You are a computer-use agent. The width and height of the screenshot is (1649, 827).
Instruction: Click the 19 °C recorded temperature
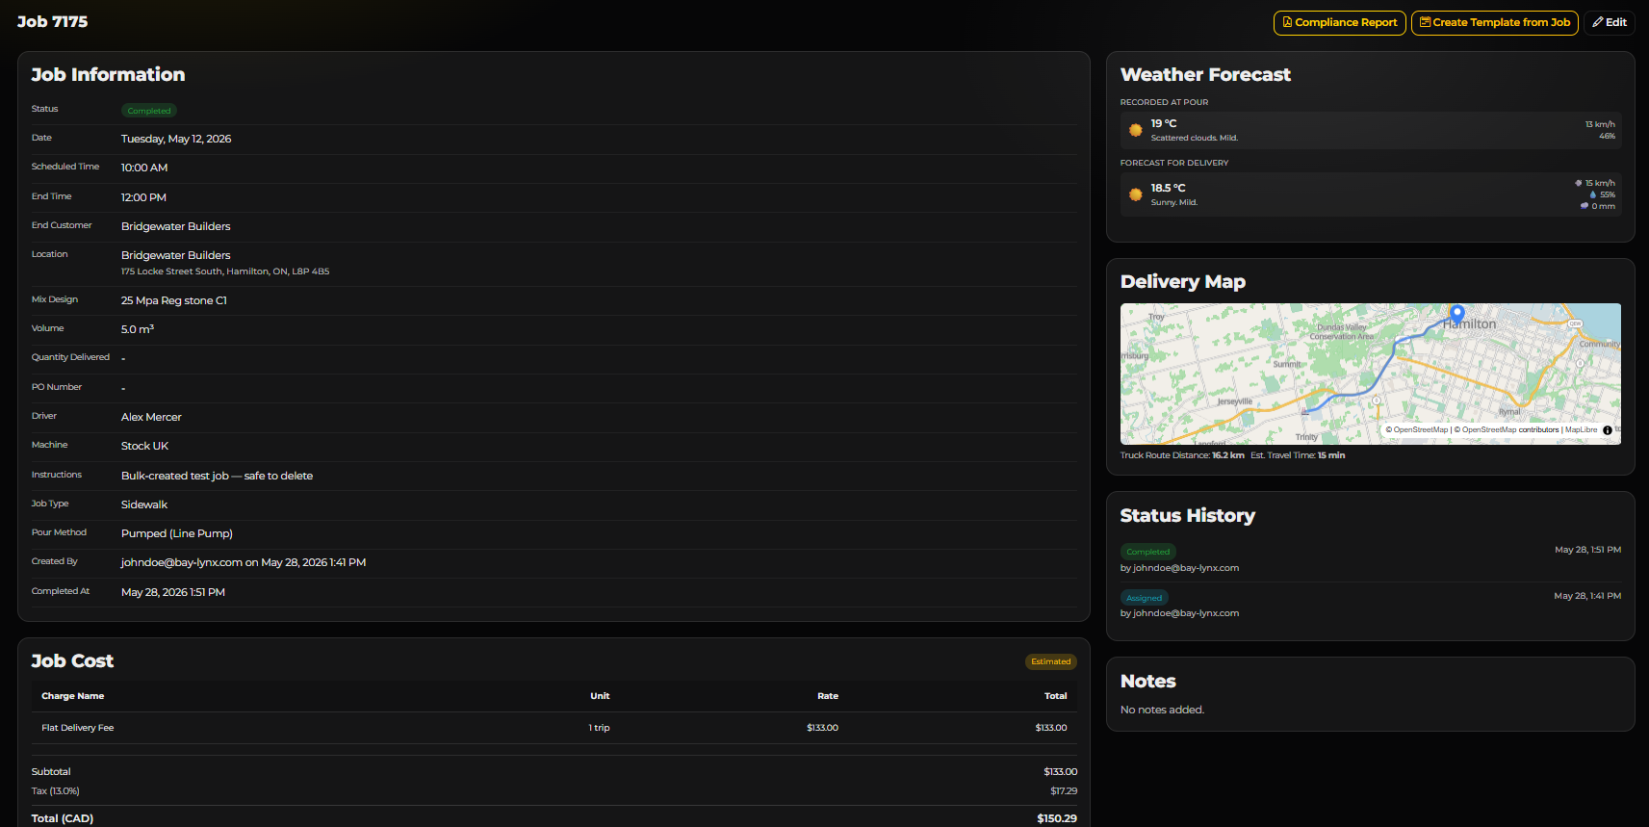click(1164, 123)
